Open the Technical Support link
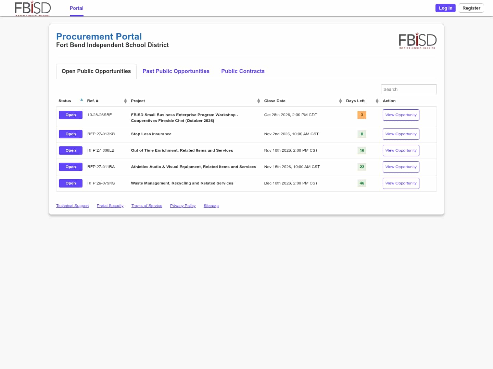 (x=72, y=206)
